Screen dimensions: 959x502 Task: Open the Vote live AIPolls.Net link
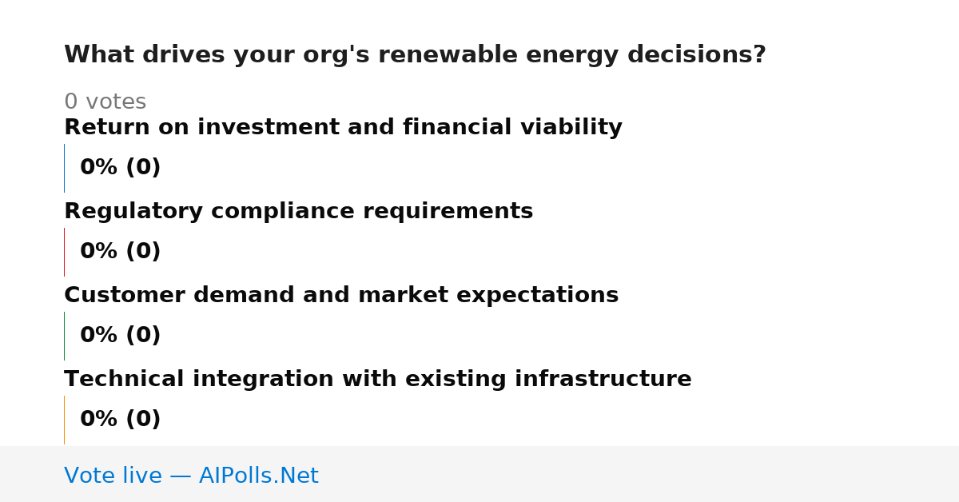pos(191,476)
